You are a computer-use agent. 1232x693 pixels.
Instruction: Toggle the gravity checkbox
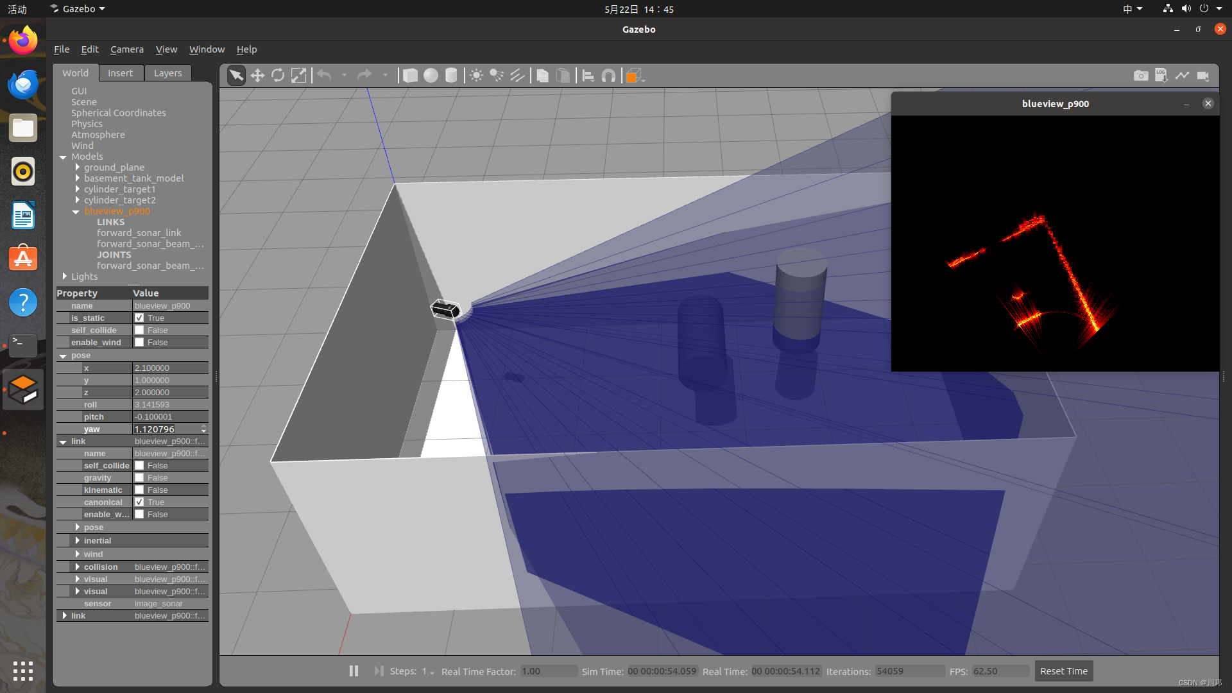click(139, 478)
